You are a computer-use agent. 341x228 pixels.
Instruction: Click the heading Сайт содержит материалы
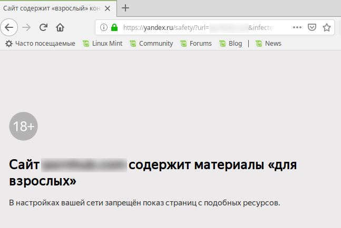click(153, 173)
